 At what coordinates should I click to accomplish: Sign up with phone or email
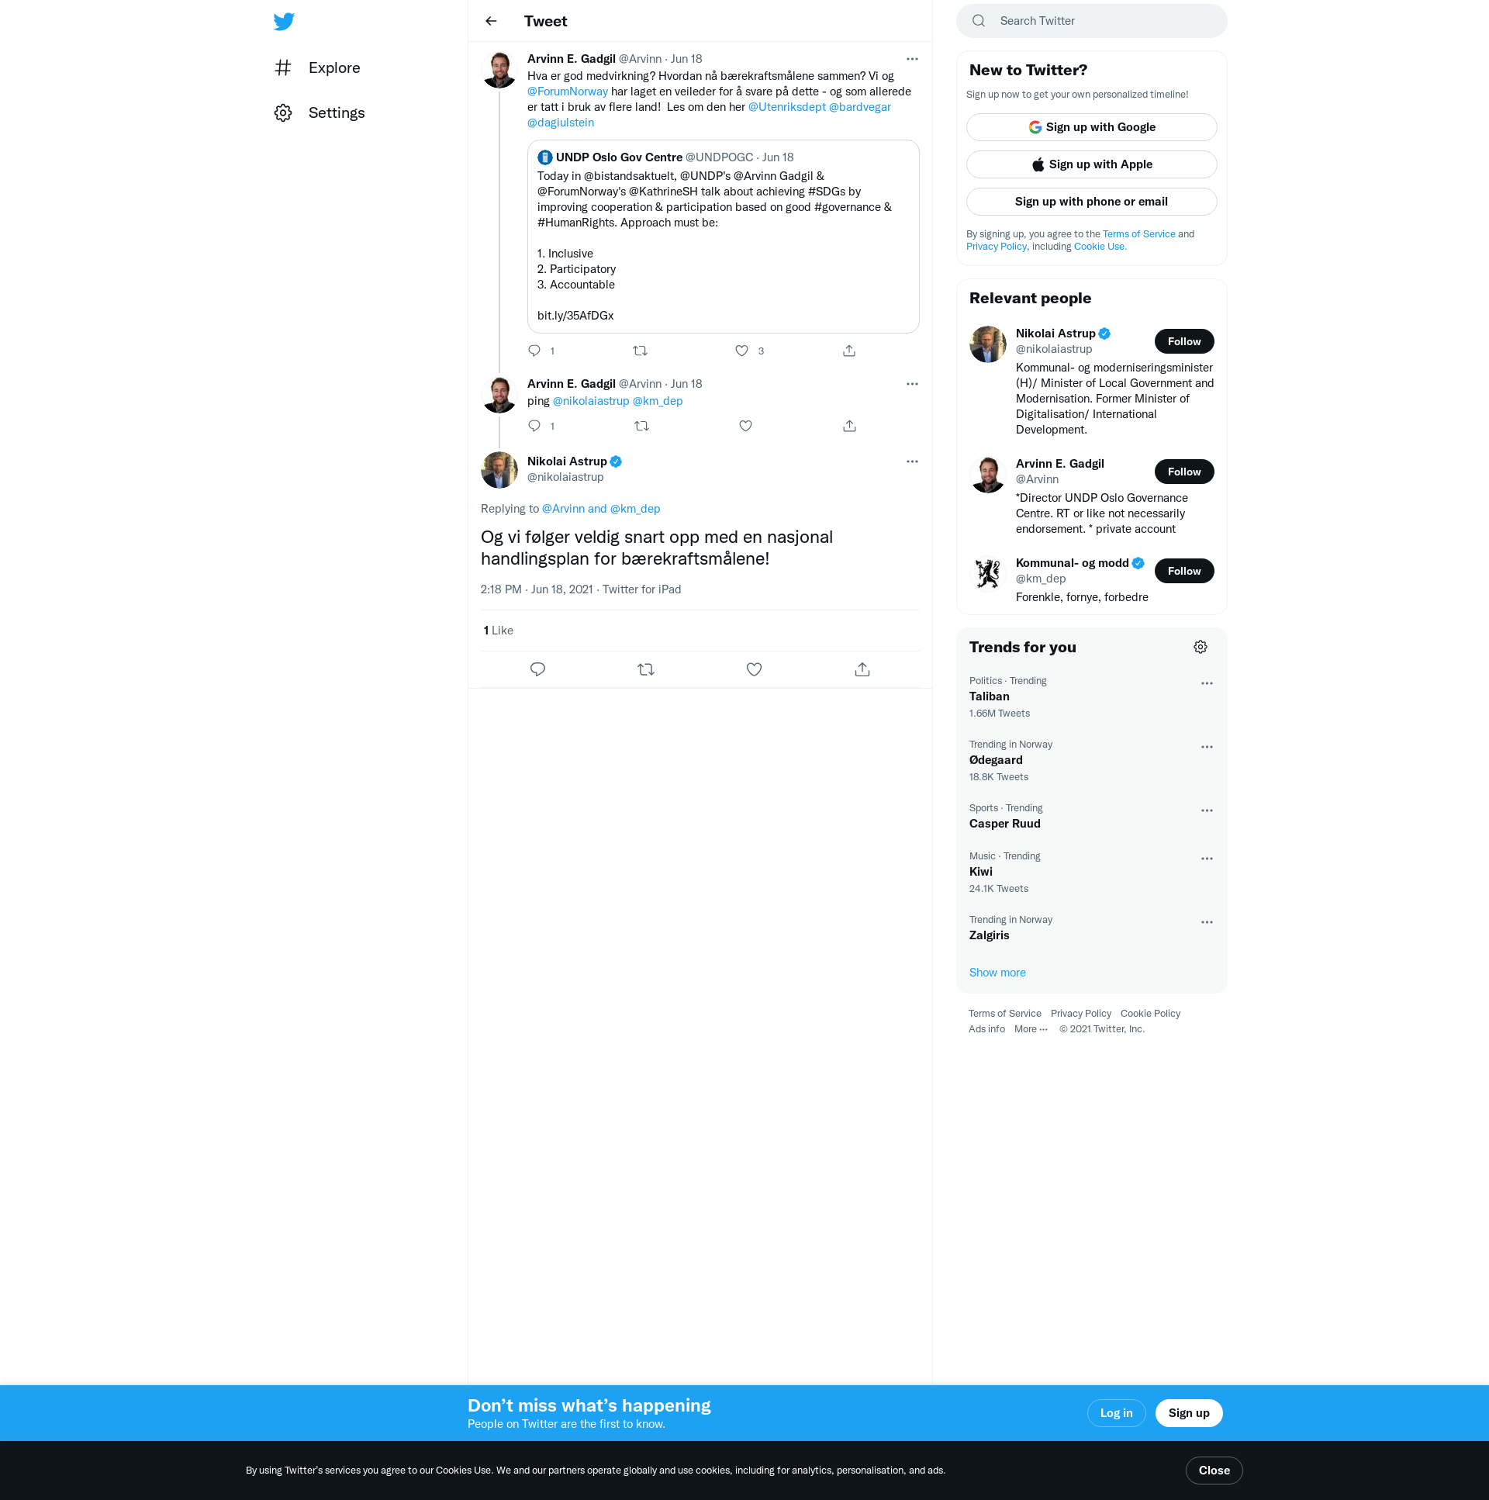(x=1090, y=202)
